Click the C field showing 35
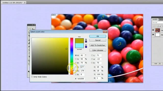The image size is (163, 91). (99, 67)
